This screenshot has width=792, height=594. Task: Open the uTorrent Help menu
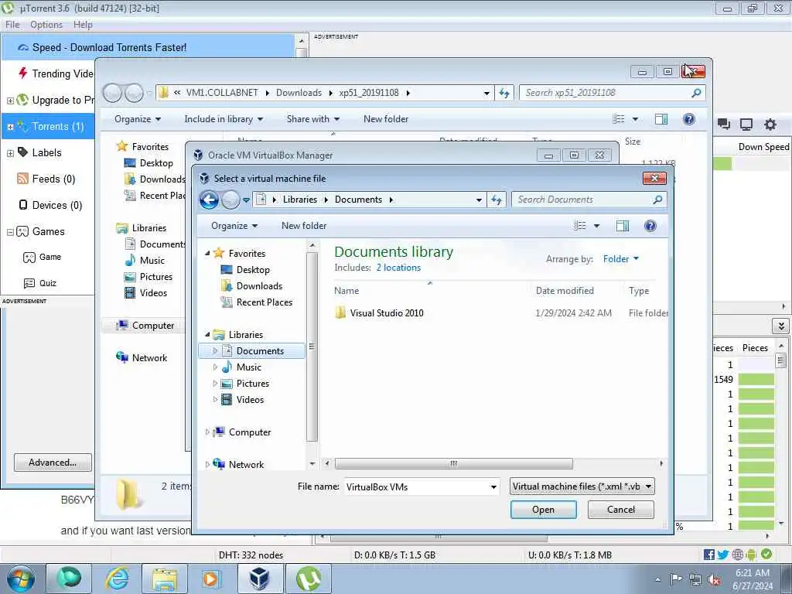coord(83,25)
